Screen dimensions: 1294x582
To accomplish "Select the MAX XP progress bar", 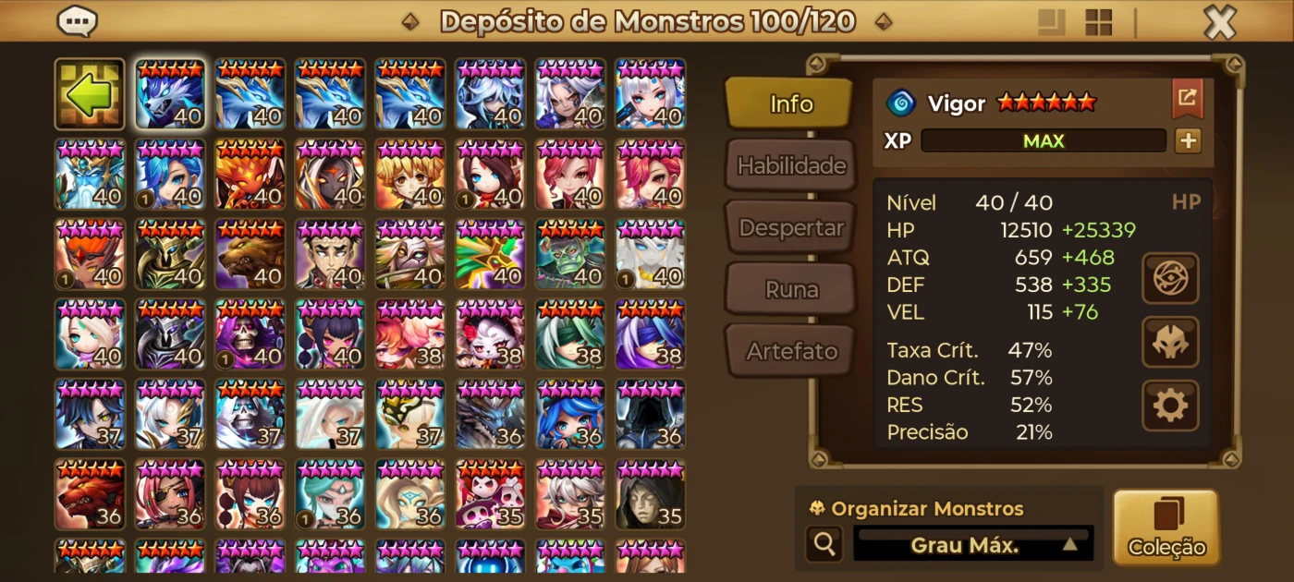I will point(1044,141).
